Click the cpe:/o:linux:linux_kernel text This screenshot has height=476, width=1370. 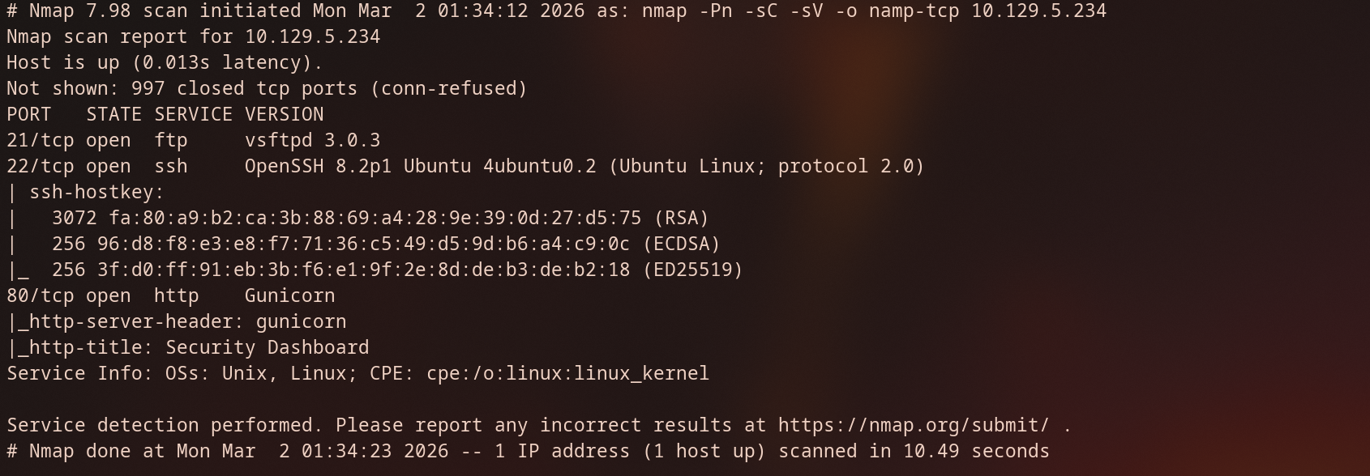click(567, 373)
